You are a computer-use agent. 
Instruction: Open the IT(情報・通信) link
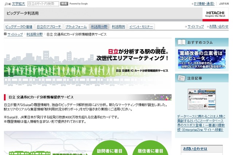coord(204,4)
